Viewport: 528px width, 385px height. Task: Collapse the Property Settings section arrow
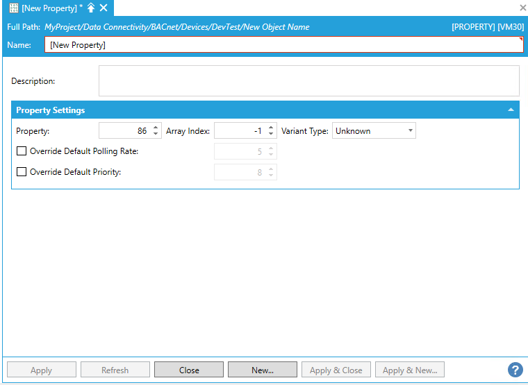pos(511,110)
